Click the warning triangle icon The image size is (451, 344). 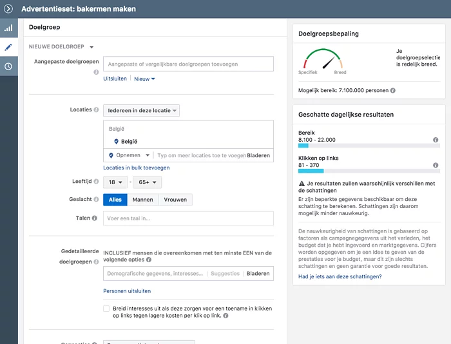[302, 184]
